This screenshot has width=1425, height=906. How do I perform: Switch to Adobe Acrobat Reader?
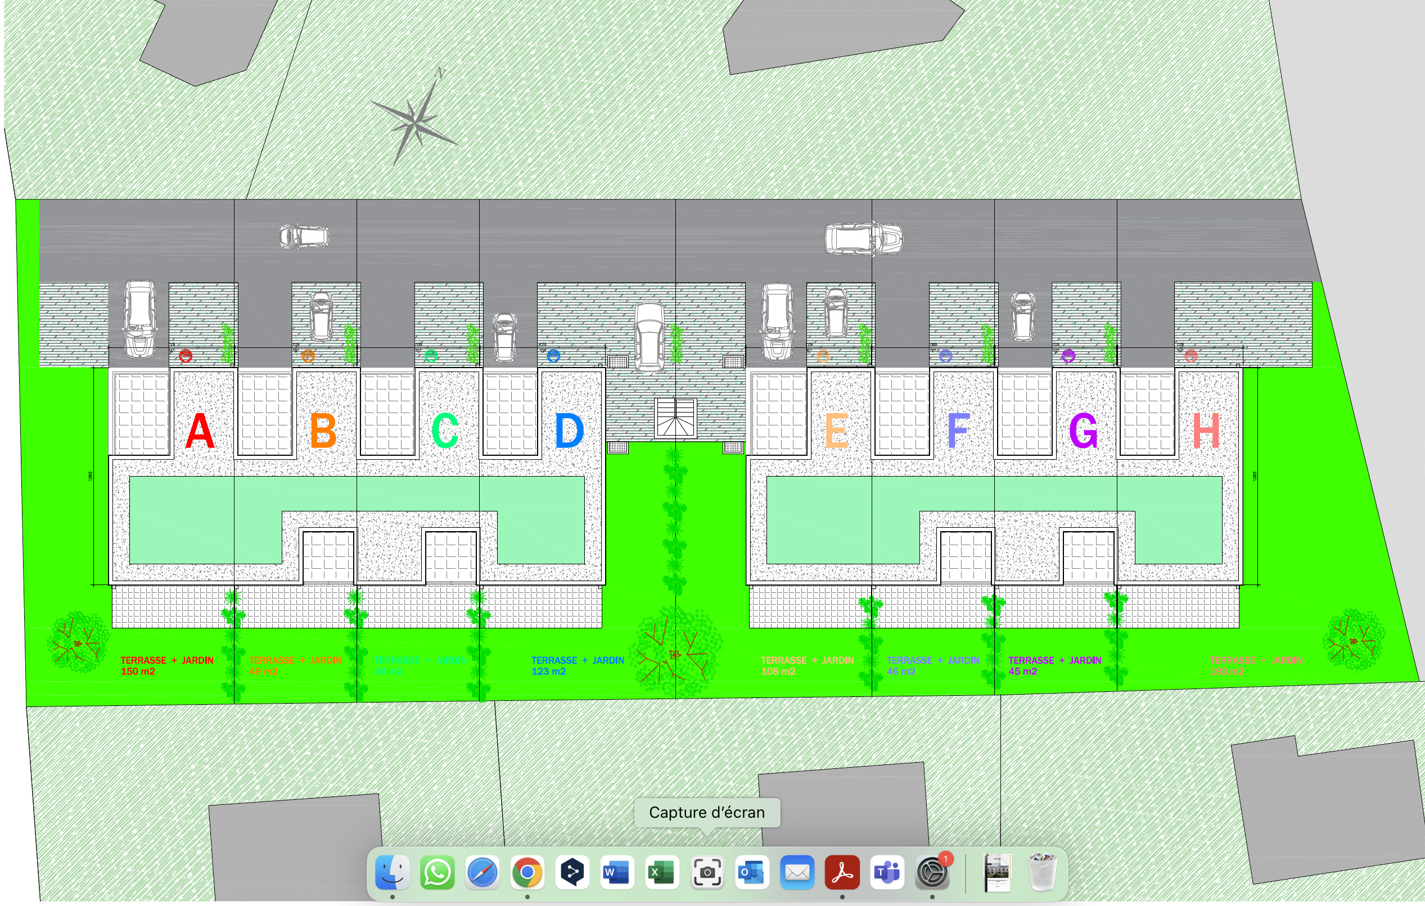842,872
